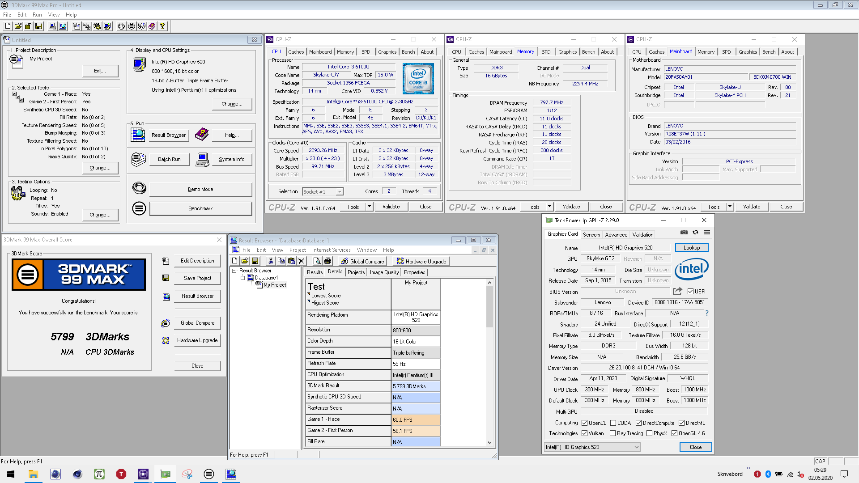Click GPU-Z screenshot camera icon
The width and height of the screenshot is (859, 483).
[684, 232]
